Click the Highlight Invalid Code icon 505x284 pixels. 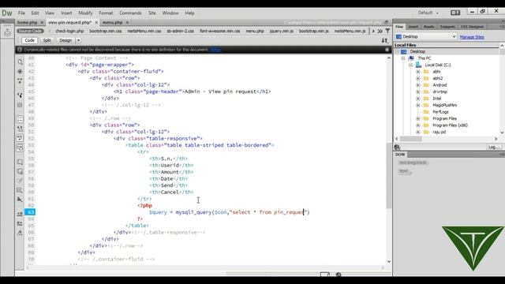tap(20, 129)
